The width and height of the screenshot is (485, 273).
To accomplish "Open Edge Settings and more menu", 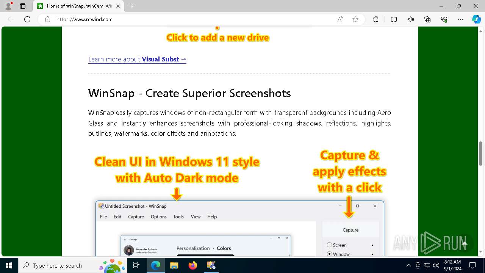I will tap(461, 19).
